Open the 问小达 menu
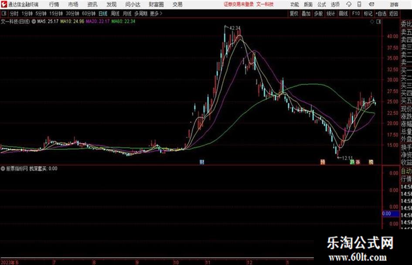Image resolution: width=412 pixels, height=265 pixels. click(x=133, y=4)
